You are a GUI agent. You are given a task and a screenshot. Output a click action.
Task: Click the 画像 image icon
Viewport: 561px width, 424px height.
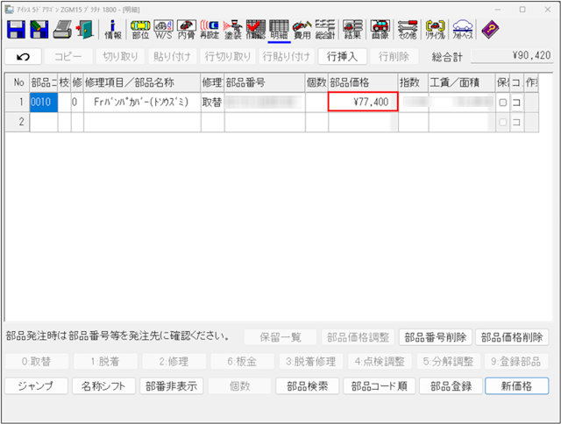(380, 29)
